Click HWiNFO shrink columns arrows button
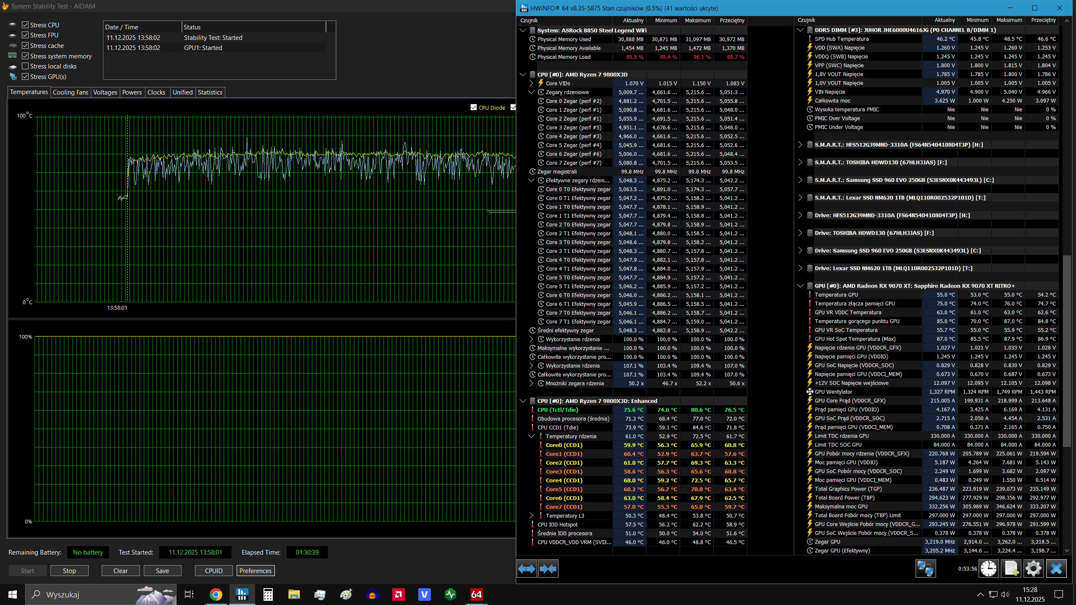1076x605 pixels. pyautogui.click(x=548, y=569)
